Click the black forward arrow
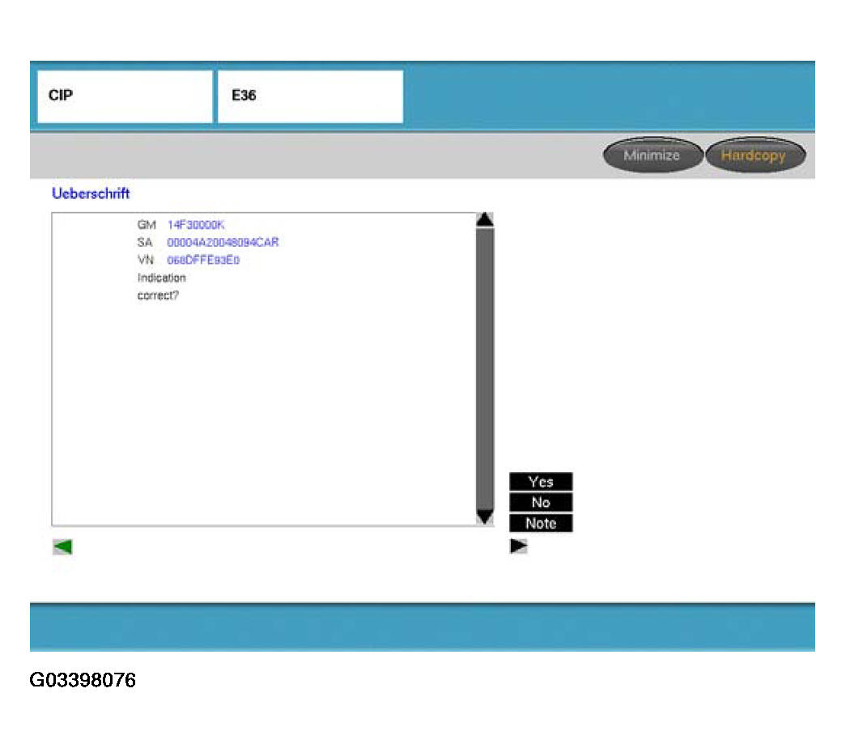 click(x=518, y=546)
